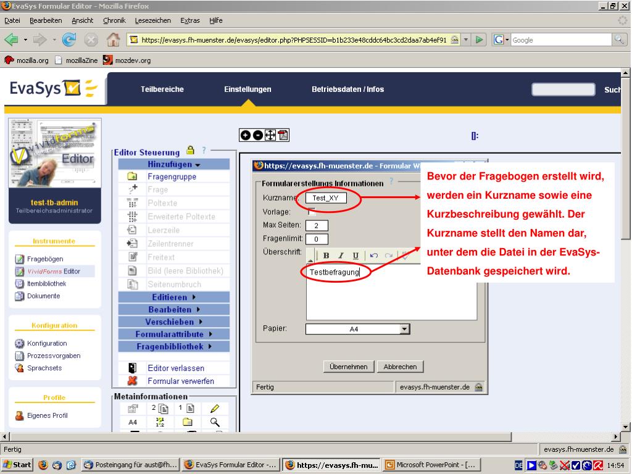632x474 pixels.
Task: Apply underline in Überschrift editor
Action: (355, 256)
